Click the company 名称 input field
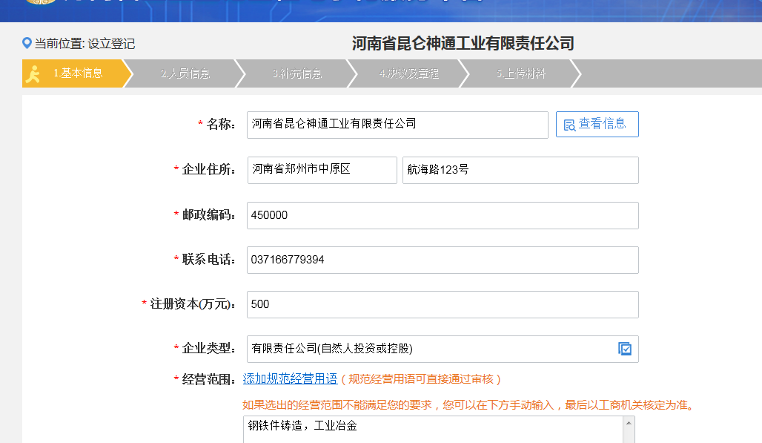Viewport: 762px width, 443px height. tap(397, 125)
